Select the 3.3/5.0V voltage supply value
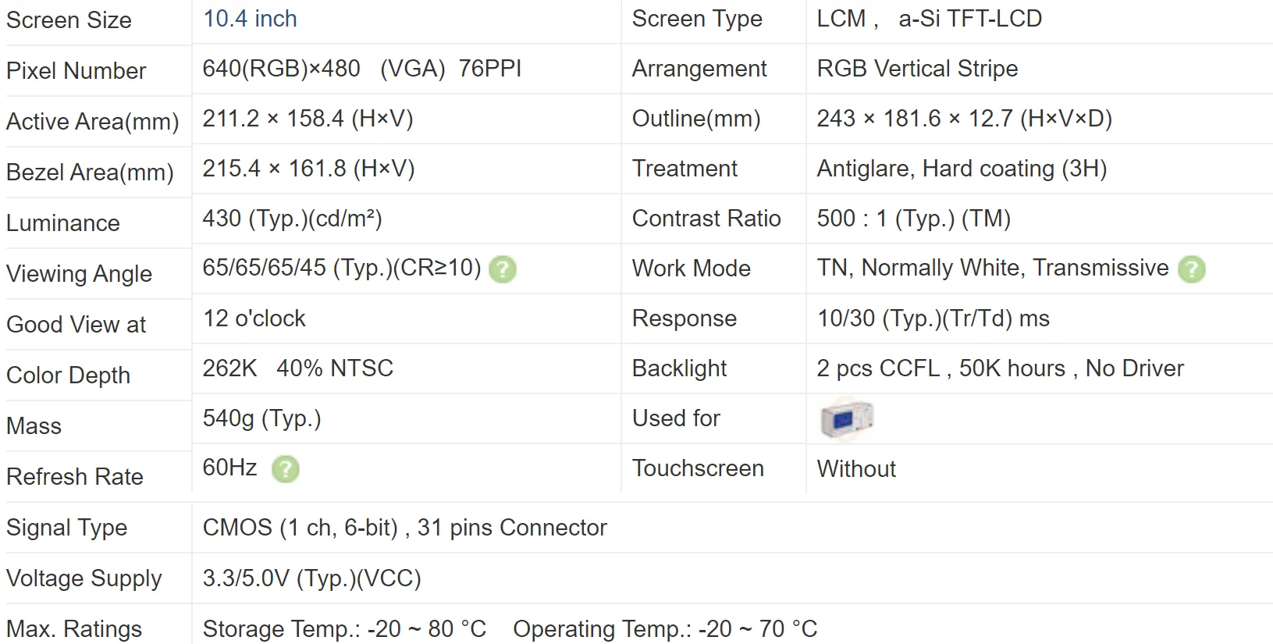Viewport: 1273px width, 644px height. (311, 578)
